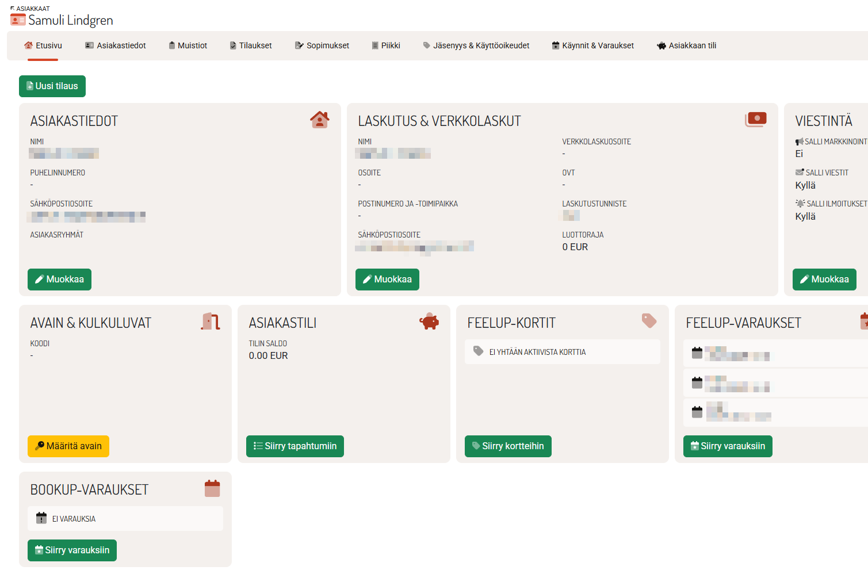
Task: Switch to the Muistiot tab
Action: 188,45
